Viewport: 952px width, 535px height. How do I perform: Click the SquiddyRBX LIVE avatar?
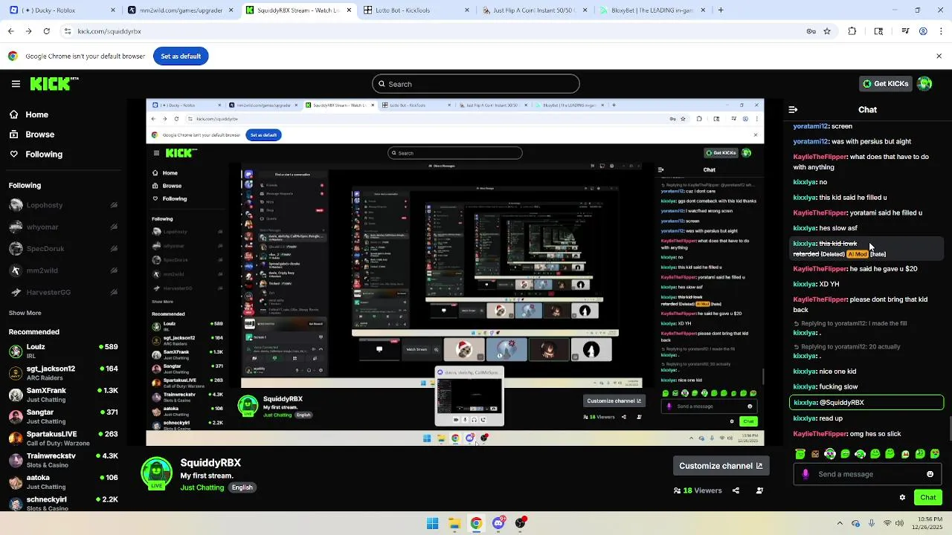(x=156, y=474)
